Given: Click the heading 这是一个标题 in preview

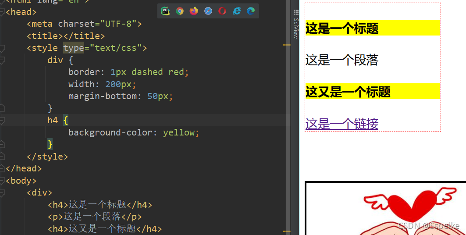Looking at the screenshot, I should (x=342, y=28).
